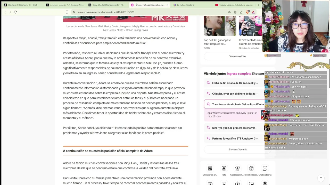Click the paragraph starting 'Por último, Adore concluyó'
The width and height of the screenshot is (330, 185).
point(122,130)
